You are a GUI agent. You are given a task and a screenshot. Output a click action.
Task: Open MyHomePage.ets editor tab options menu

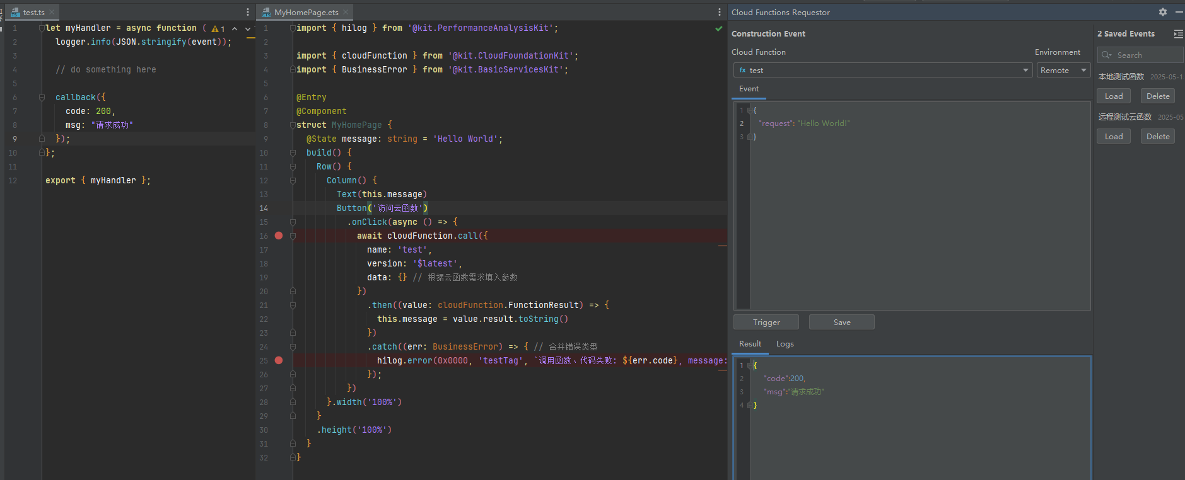(720, 13)
